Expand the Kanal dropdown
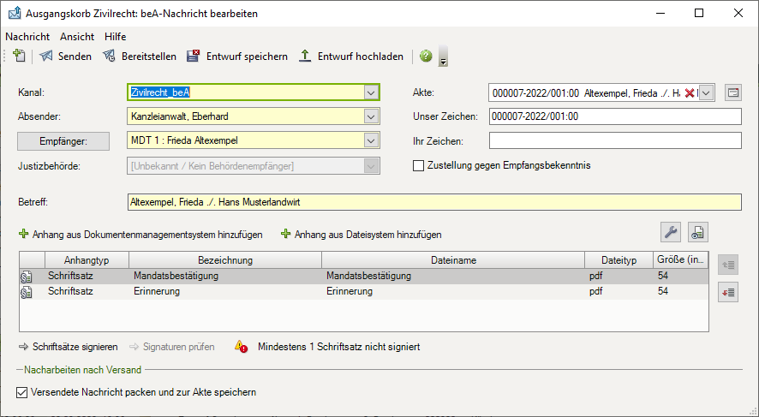The height and width of the screenshot is (417, 759). [x=371, y=92]
